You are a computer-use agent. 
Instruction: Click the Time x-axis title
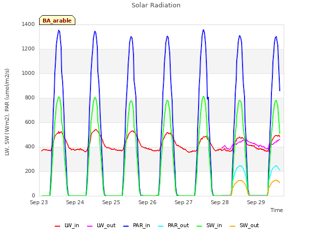click(277, 210)
